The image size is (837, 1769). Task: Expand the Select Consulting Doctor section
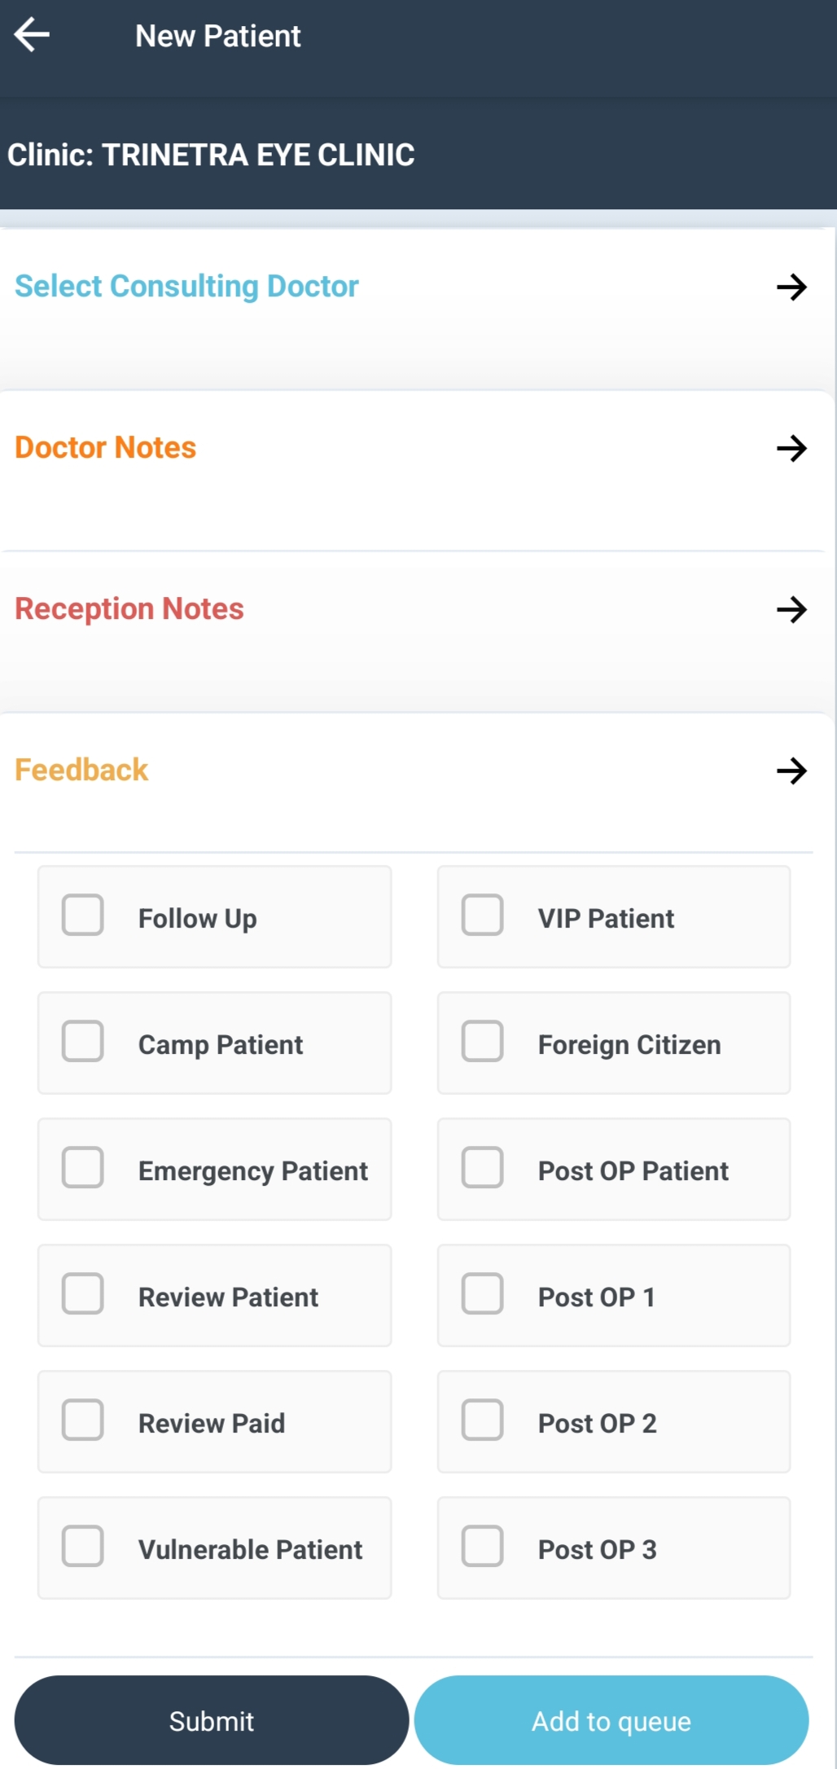[186, 287]
